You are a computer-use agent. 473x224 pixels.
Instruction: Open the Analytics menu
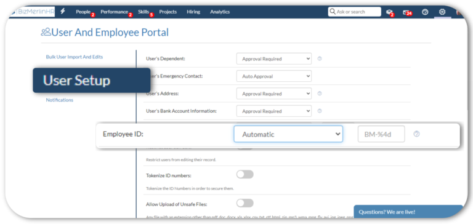tap(220, 12)
